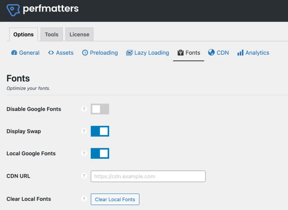Click the General dashboard icon
Viewport: 288px width, 210px height.
pyautogui.click(x=14, y=52)
